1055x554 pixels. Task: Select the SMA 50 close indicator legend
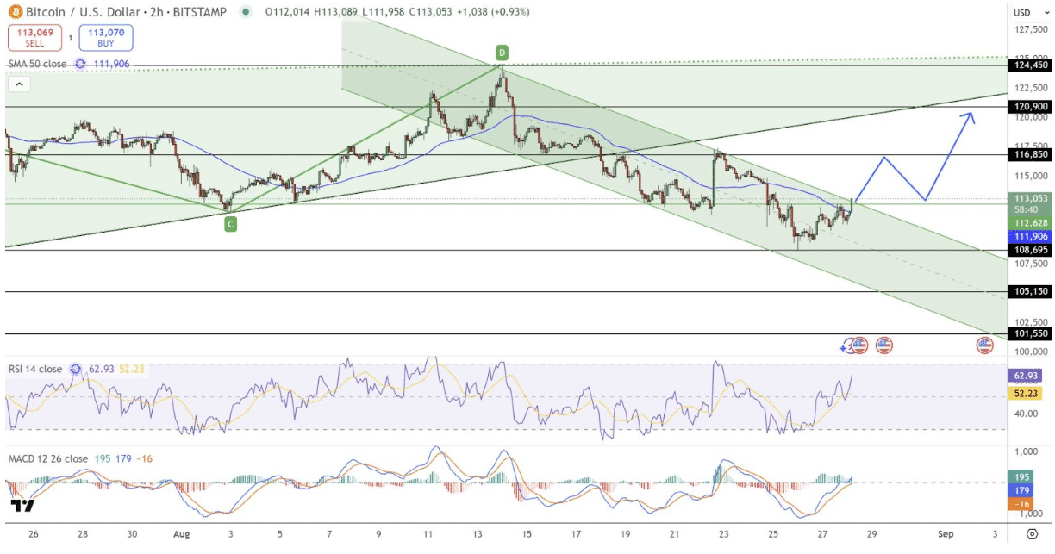(38, 64)
